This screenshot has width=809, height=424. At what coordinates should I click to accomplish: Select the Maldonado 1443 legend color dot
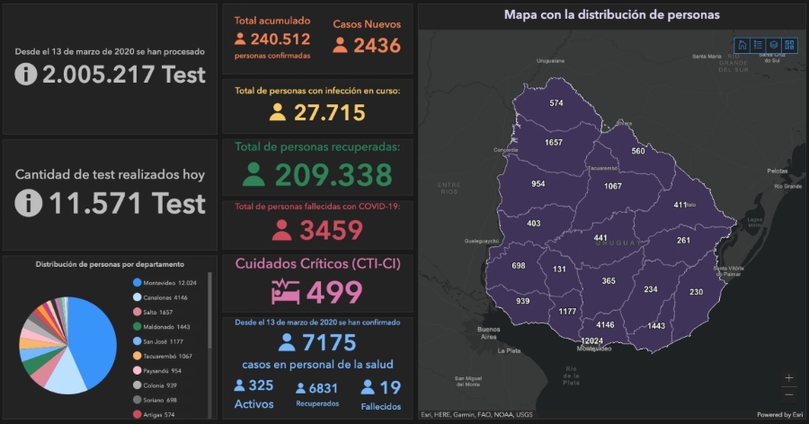[136, 326]
